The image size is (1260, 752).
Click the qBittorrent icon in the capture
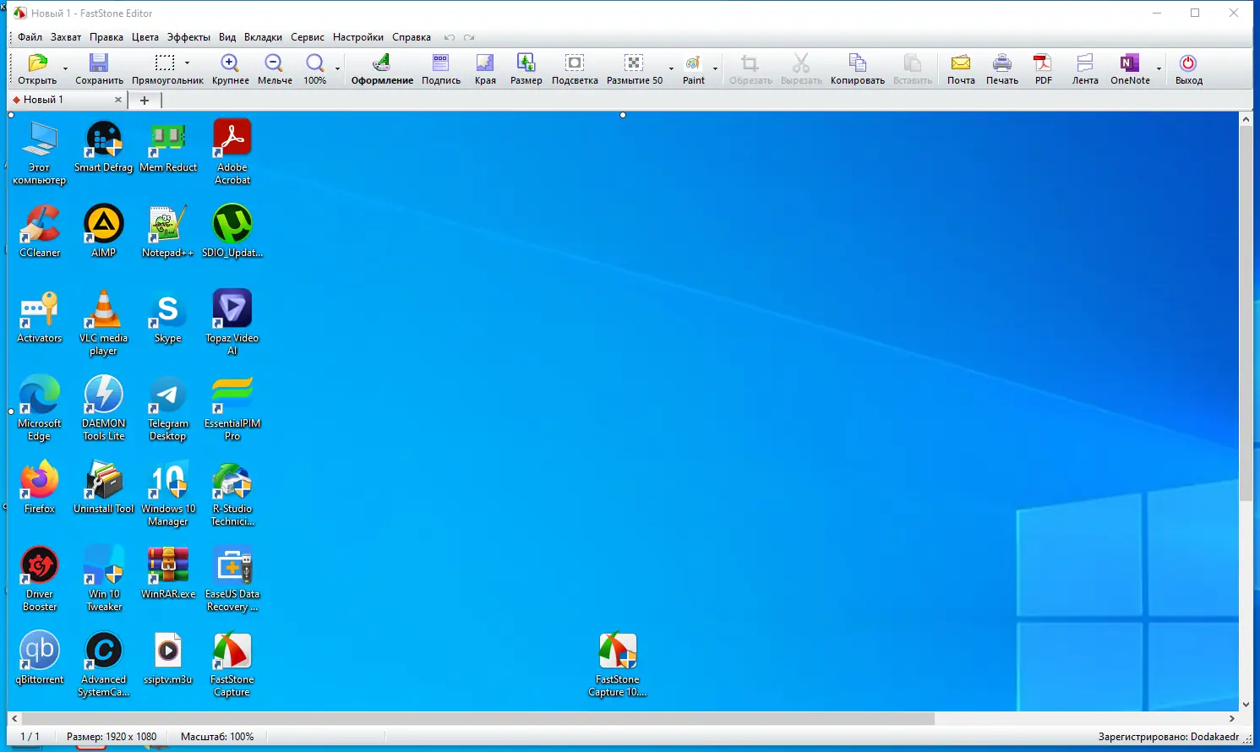(x=40, y=658)
